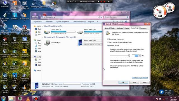Open the Organize dropdown in Explorer
Screen dimensions: 179x101
point(37,22)
